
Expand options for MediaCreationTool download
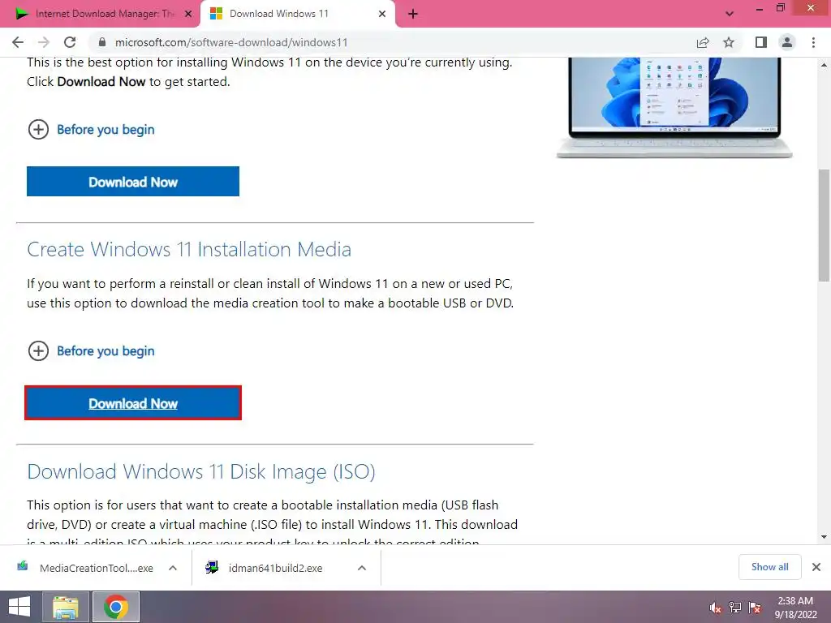[x=173, y=568]
